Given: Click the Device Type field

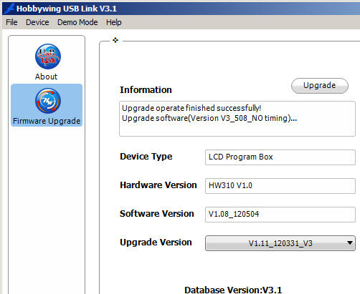Looking at the screenshot, I should pos(280,157).
